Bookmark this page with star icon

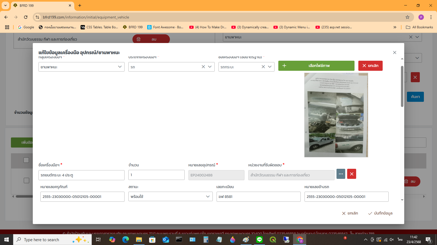point(408,17)
